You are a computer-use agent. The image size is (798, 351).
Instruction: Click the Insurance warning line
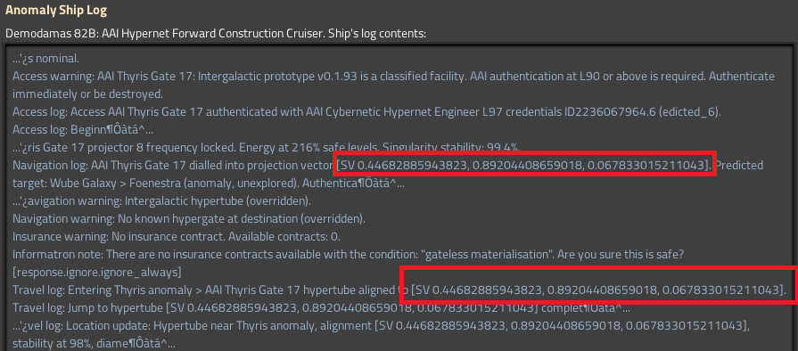tap(176, 237)
